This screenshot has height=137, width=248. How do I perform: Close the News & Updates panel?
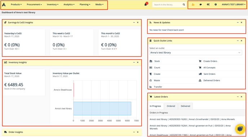pos(242,22)
